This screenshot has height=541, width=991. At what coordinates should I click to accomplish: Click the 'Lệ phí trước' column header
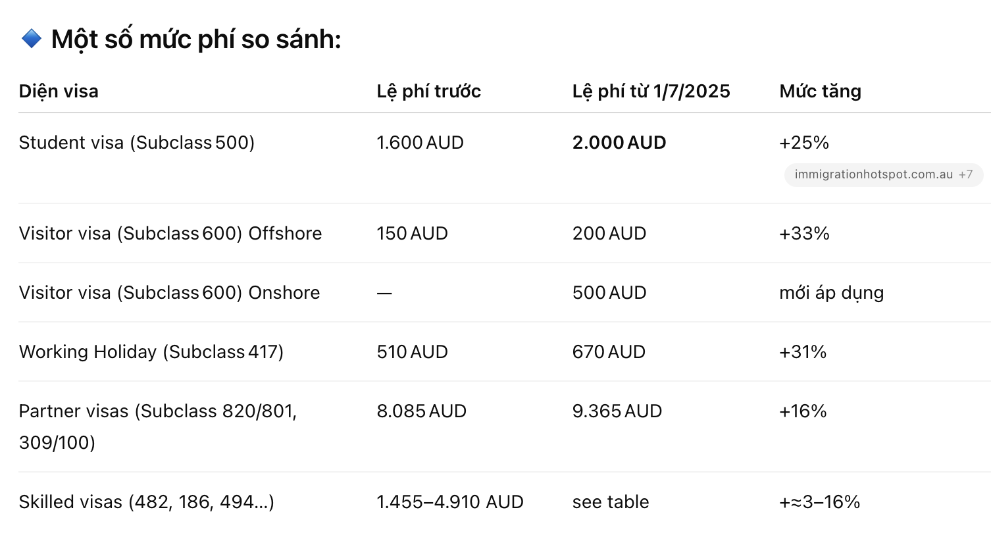[428, 91]
